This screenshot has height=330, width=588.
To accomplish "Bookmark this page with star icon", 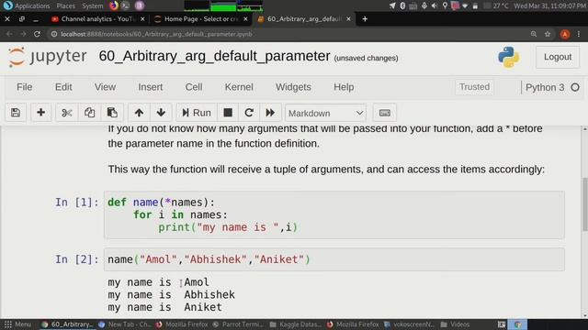I will point(548,34).
